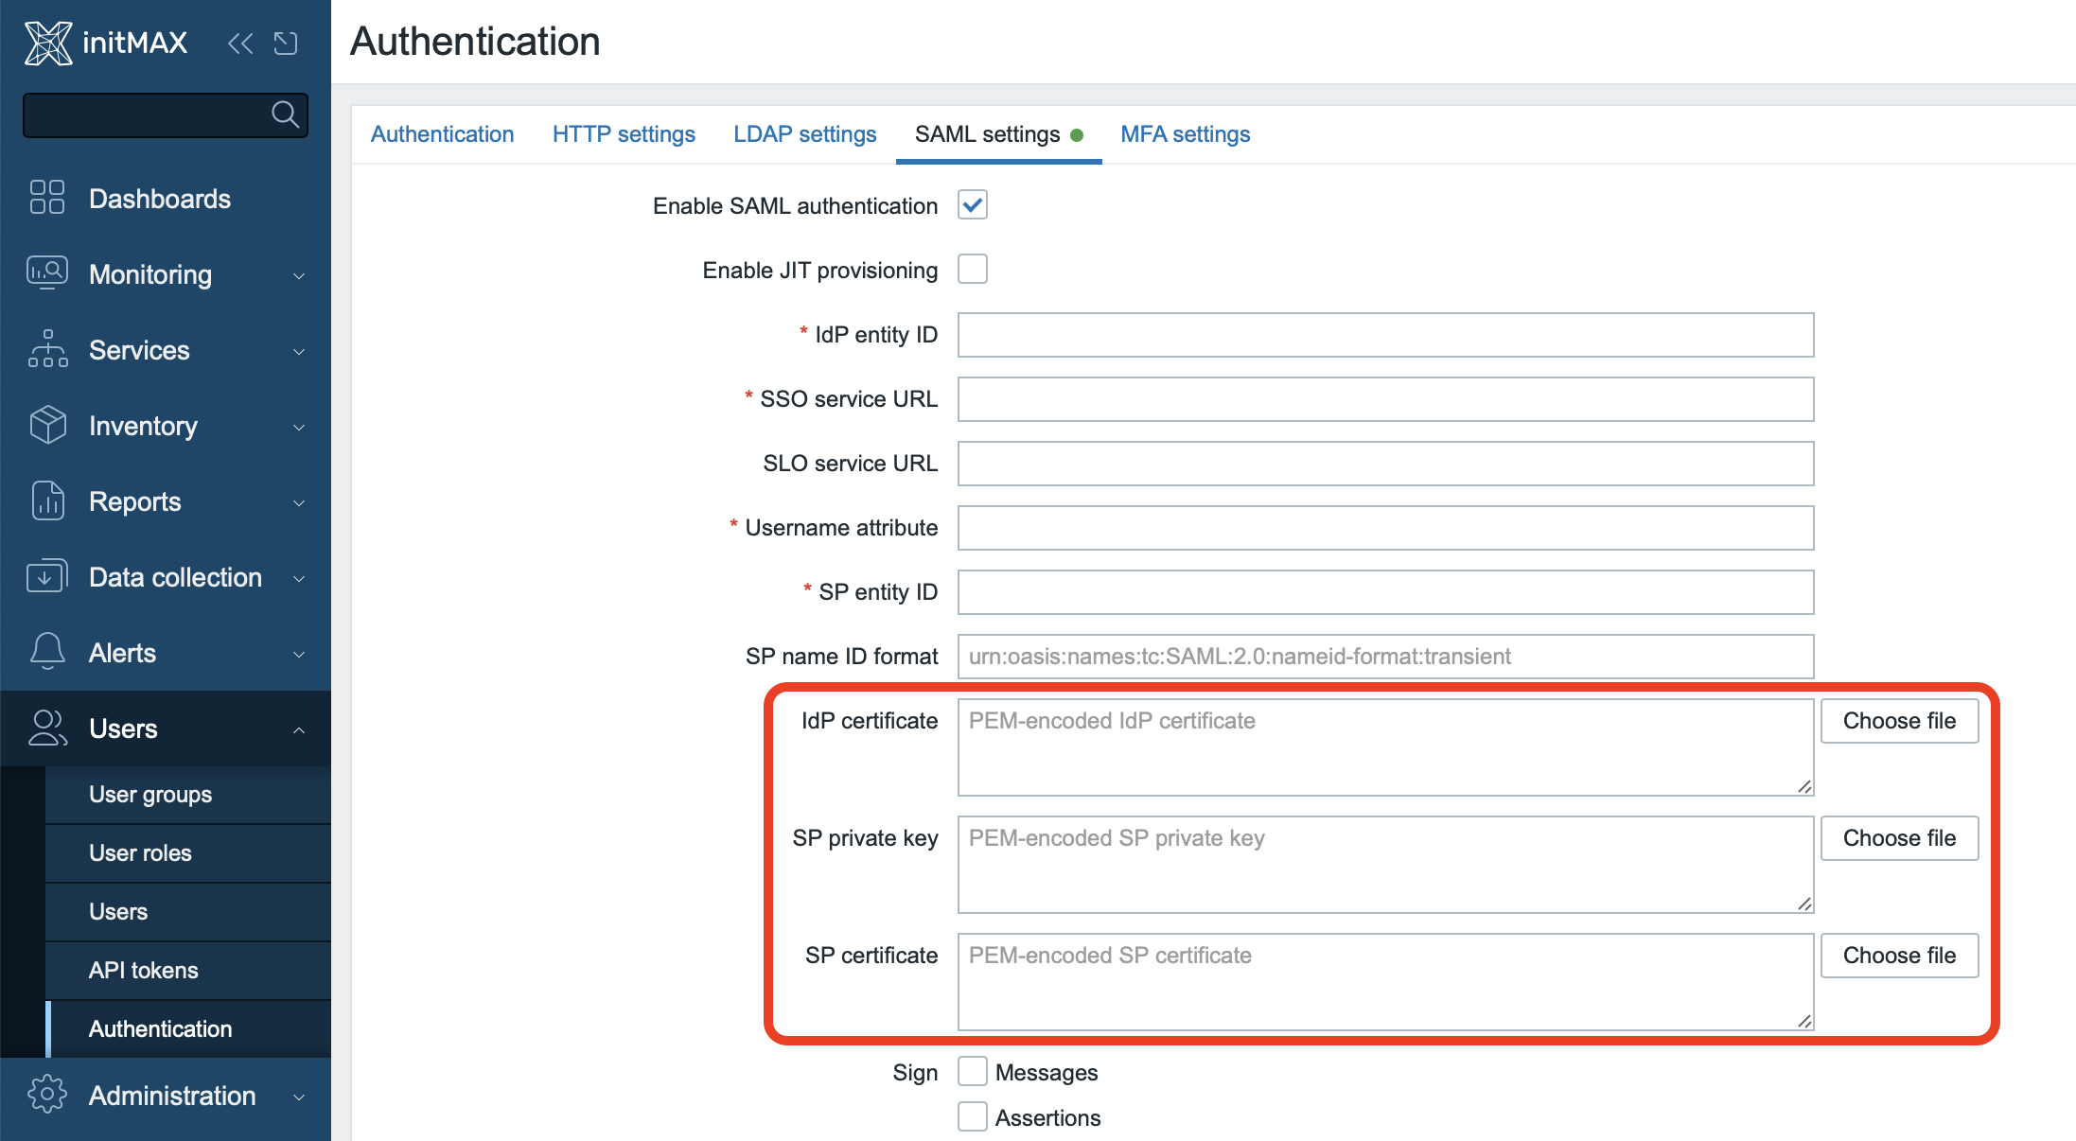2076x1141 pixels.
Task: Expand the Reports menu chevron
Action: pos(299,502)
